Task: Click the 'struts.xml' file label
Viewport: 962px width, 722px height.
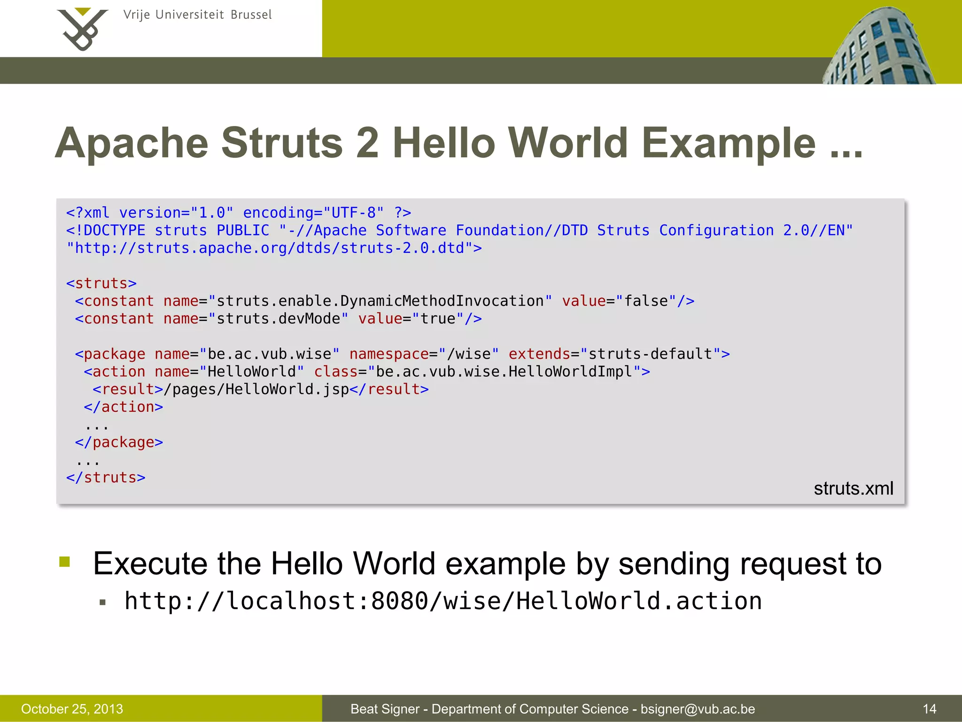Action: (853, 488)
